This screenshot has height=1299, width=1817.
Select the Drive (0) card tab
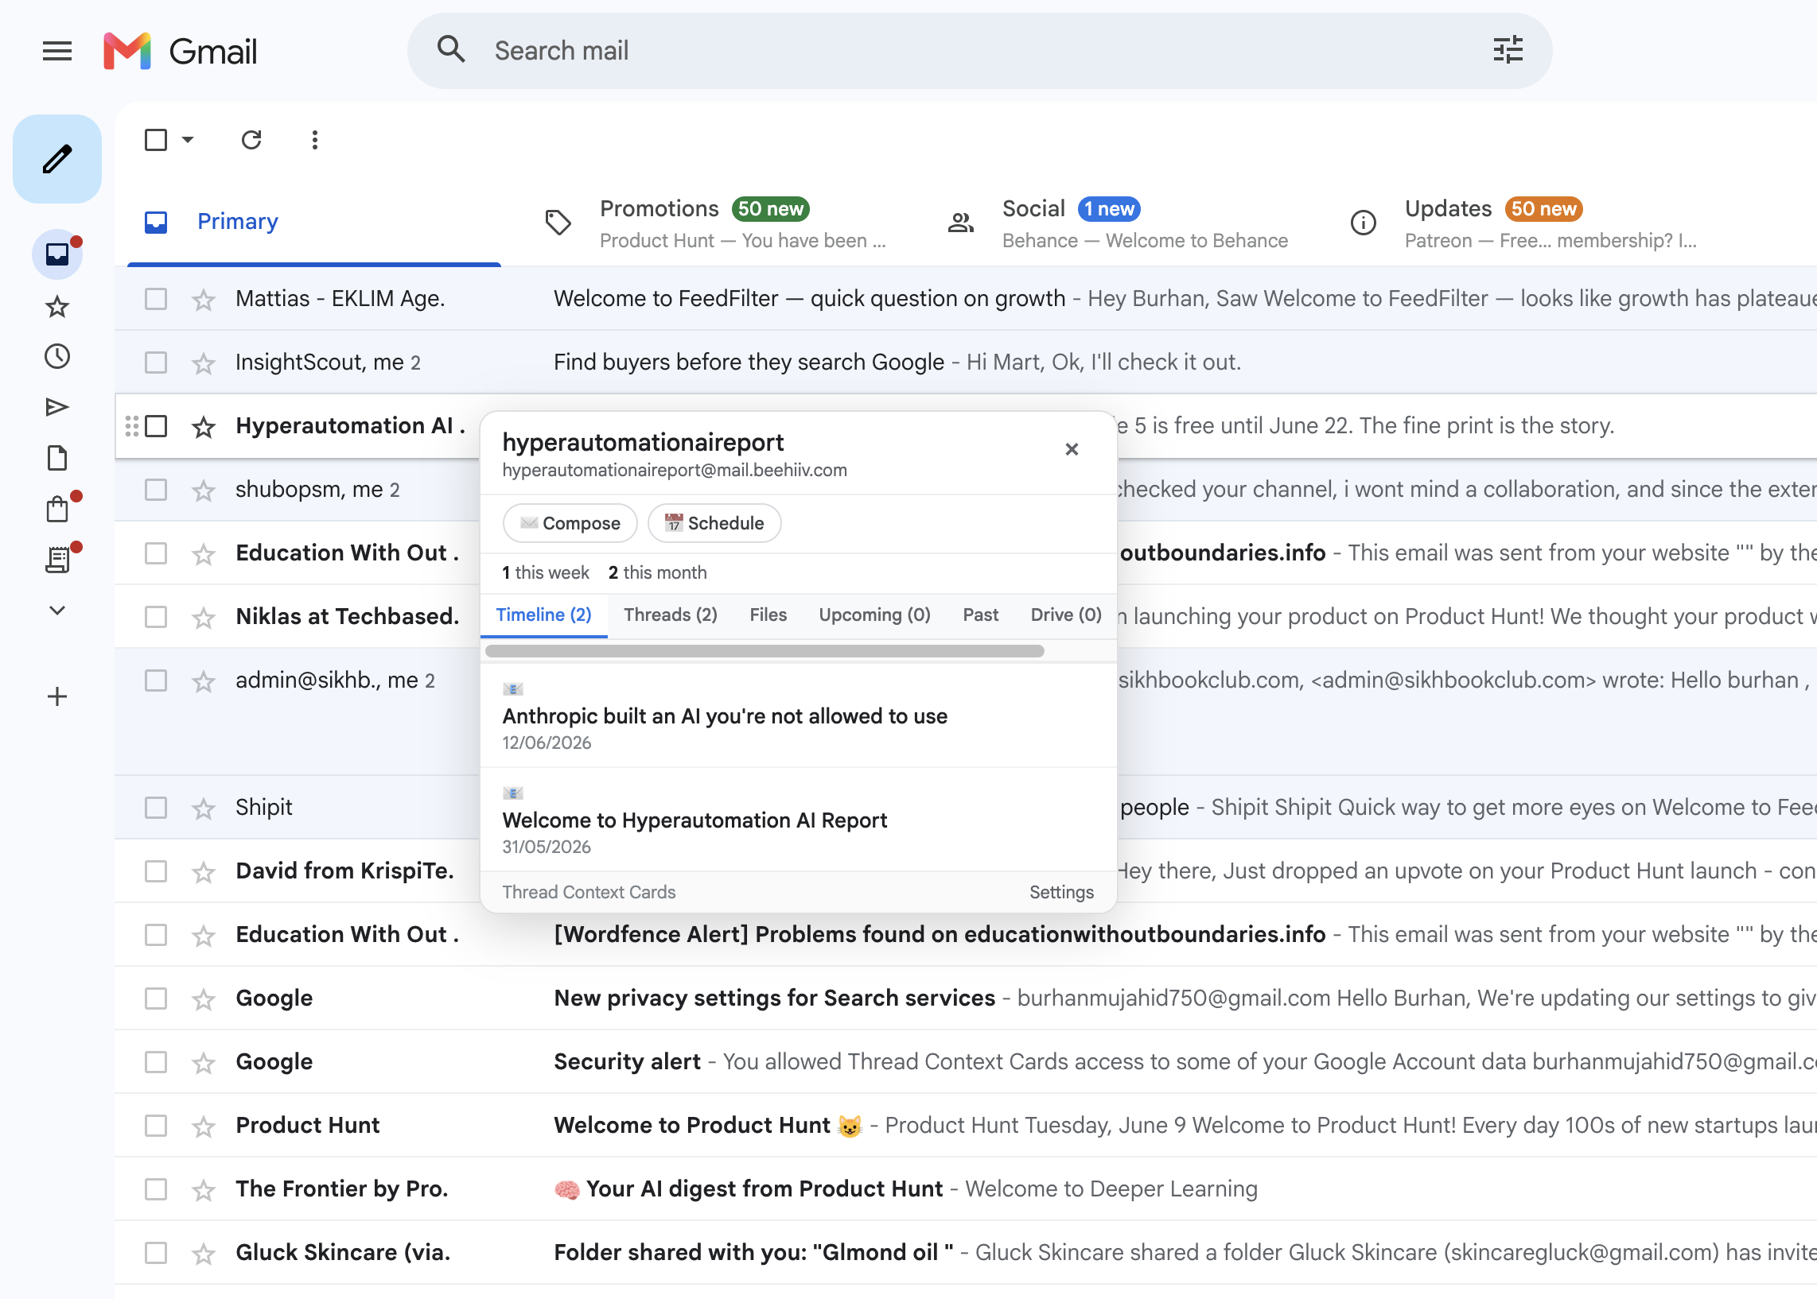coord(1065,615)
